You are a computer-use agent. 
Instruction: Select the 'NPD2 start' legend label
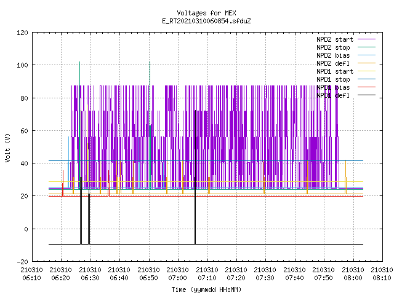pos(335,39)
